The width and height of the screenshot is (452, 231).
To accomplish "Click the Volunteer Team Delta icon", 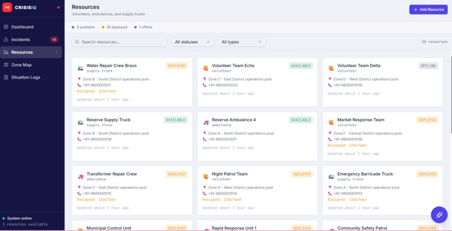I will point(331,68).
